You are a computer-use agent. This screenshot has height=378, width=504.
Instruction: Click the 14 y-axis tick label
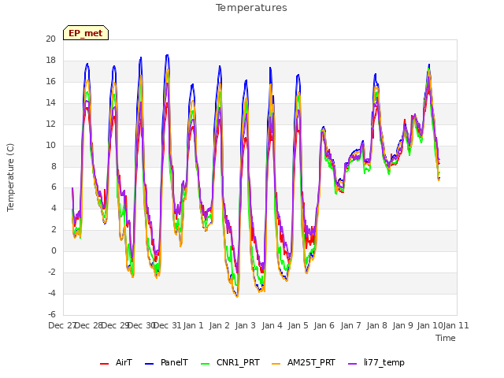click(50, 102)
